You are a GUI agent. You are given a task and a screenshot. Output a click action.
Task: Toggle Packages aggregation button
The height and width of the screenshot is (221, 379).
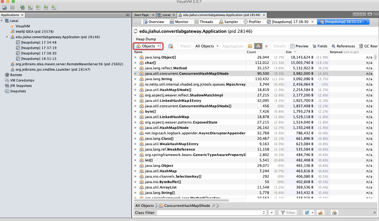coord(250,46)
